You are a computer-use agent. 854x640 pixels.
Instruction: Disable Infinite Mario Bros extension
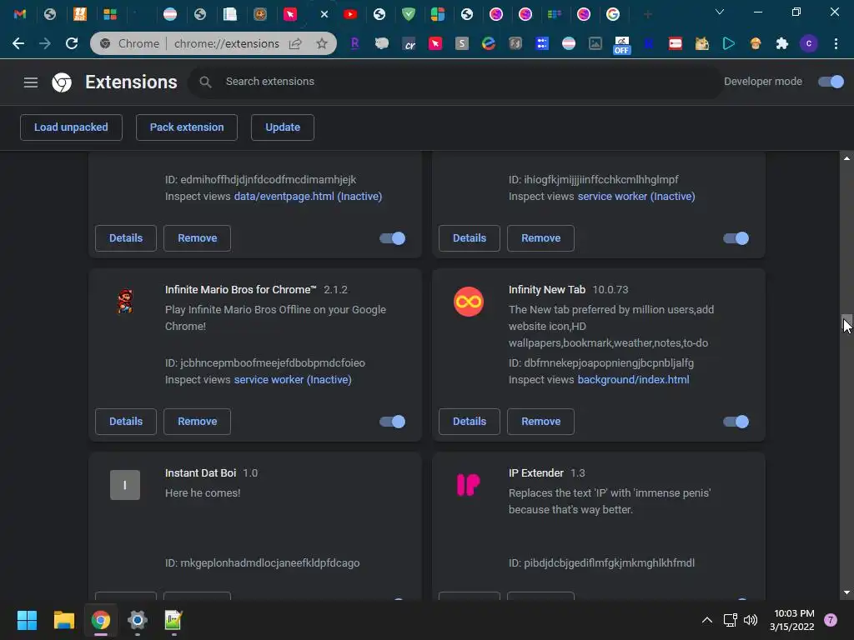[x=392, y=422]
